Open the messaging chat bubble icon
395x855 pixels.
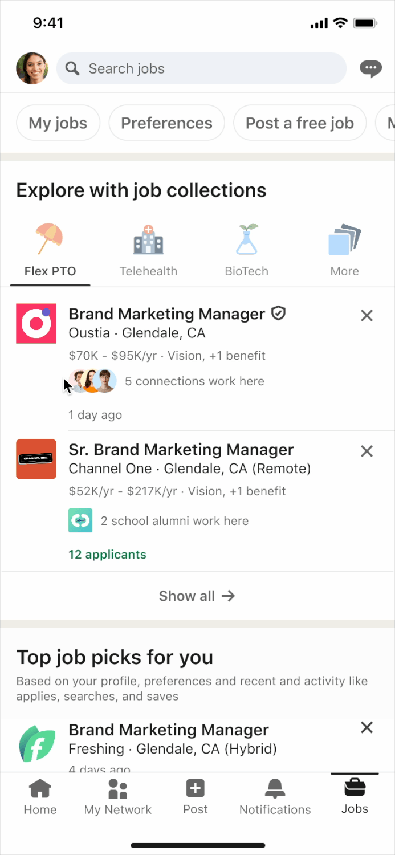(370, 69)
